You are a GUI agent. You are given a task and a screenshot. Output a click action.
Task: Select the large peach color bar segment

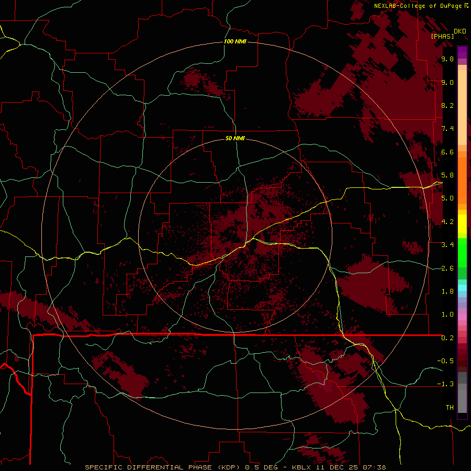pyautogui.click(x=462, y=108)
